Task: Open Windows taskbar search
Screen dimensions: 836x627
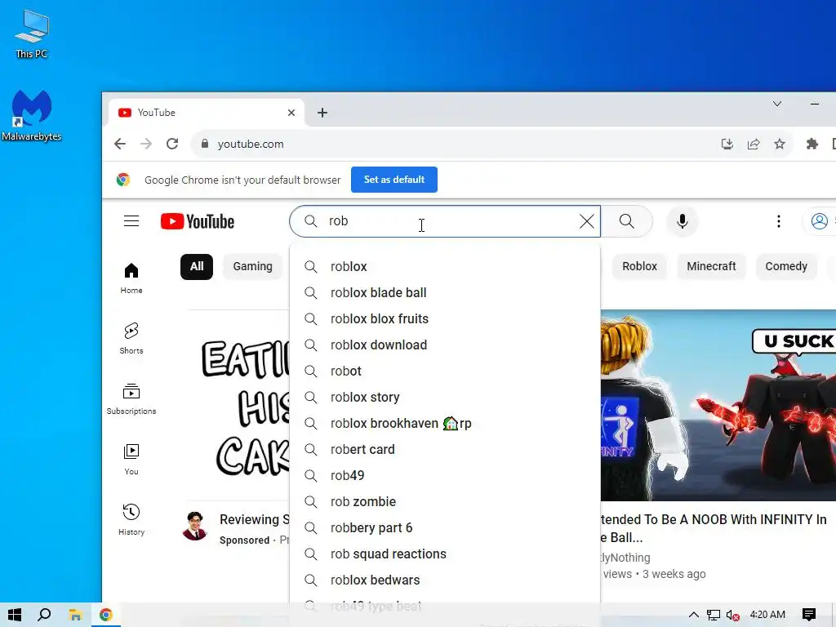Action: [44, 615]
